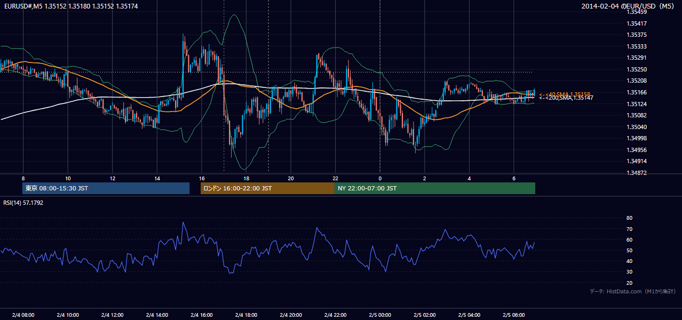Viewport: 682px width, 320px height.
Task: Click price axis label 1.35082
Action: point(637,115)
